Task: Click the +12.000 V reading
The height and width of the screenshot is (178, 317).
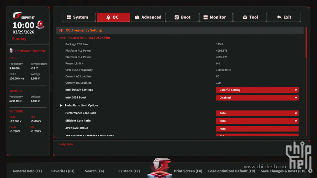Action: 16,121
